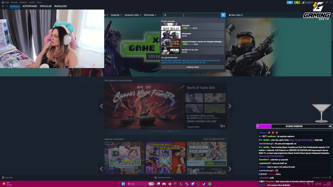View first World of Tanks Blitz screenshot
This screenshot has width=333, height=187.
pyautogui.click(x=194, y=98)
